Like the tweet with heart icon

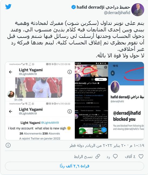(x=141, y=156)
